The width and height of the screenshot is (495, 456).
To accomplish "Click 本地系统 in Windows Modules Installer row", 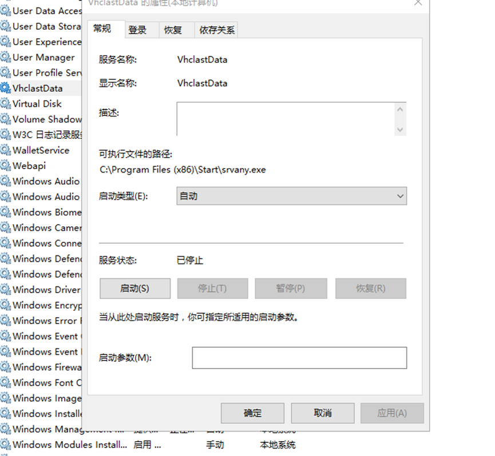I will (x=278, y=445).
